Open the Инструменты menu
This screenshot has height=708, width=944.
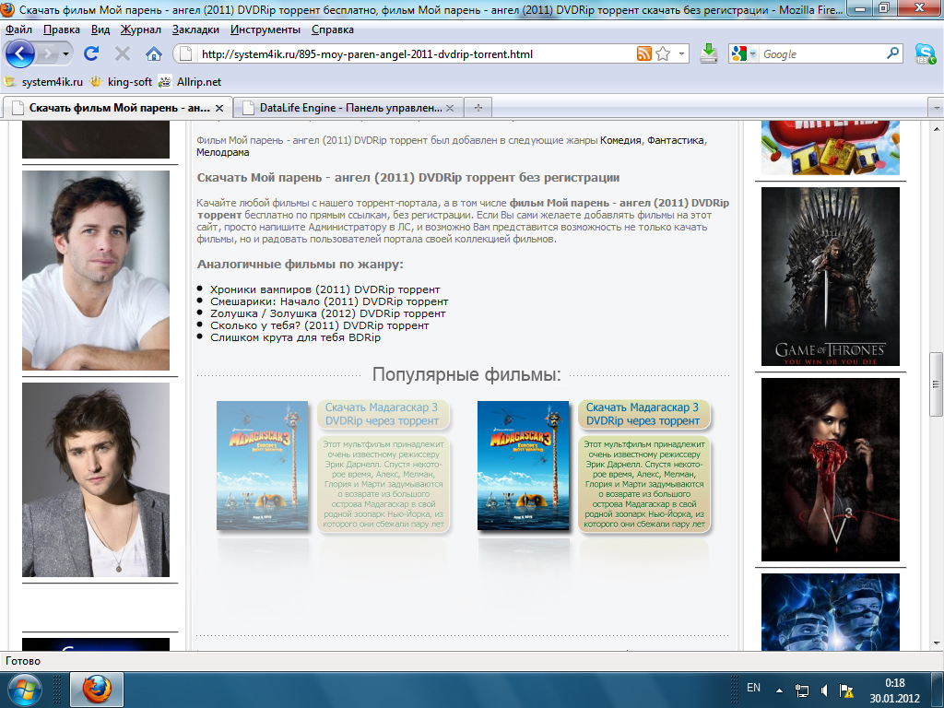[265, 29]
